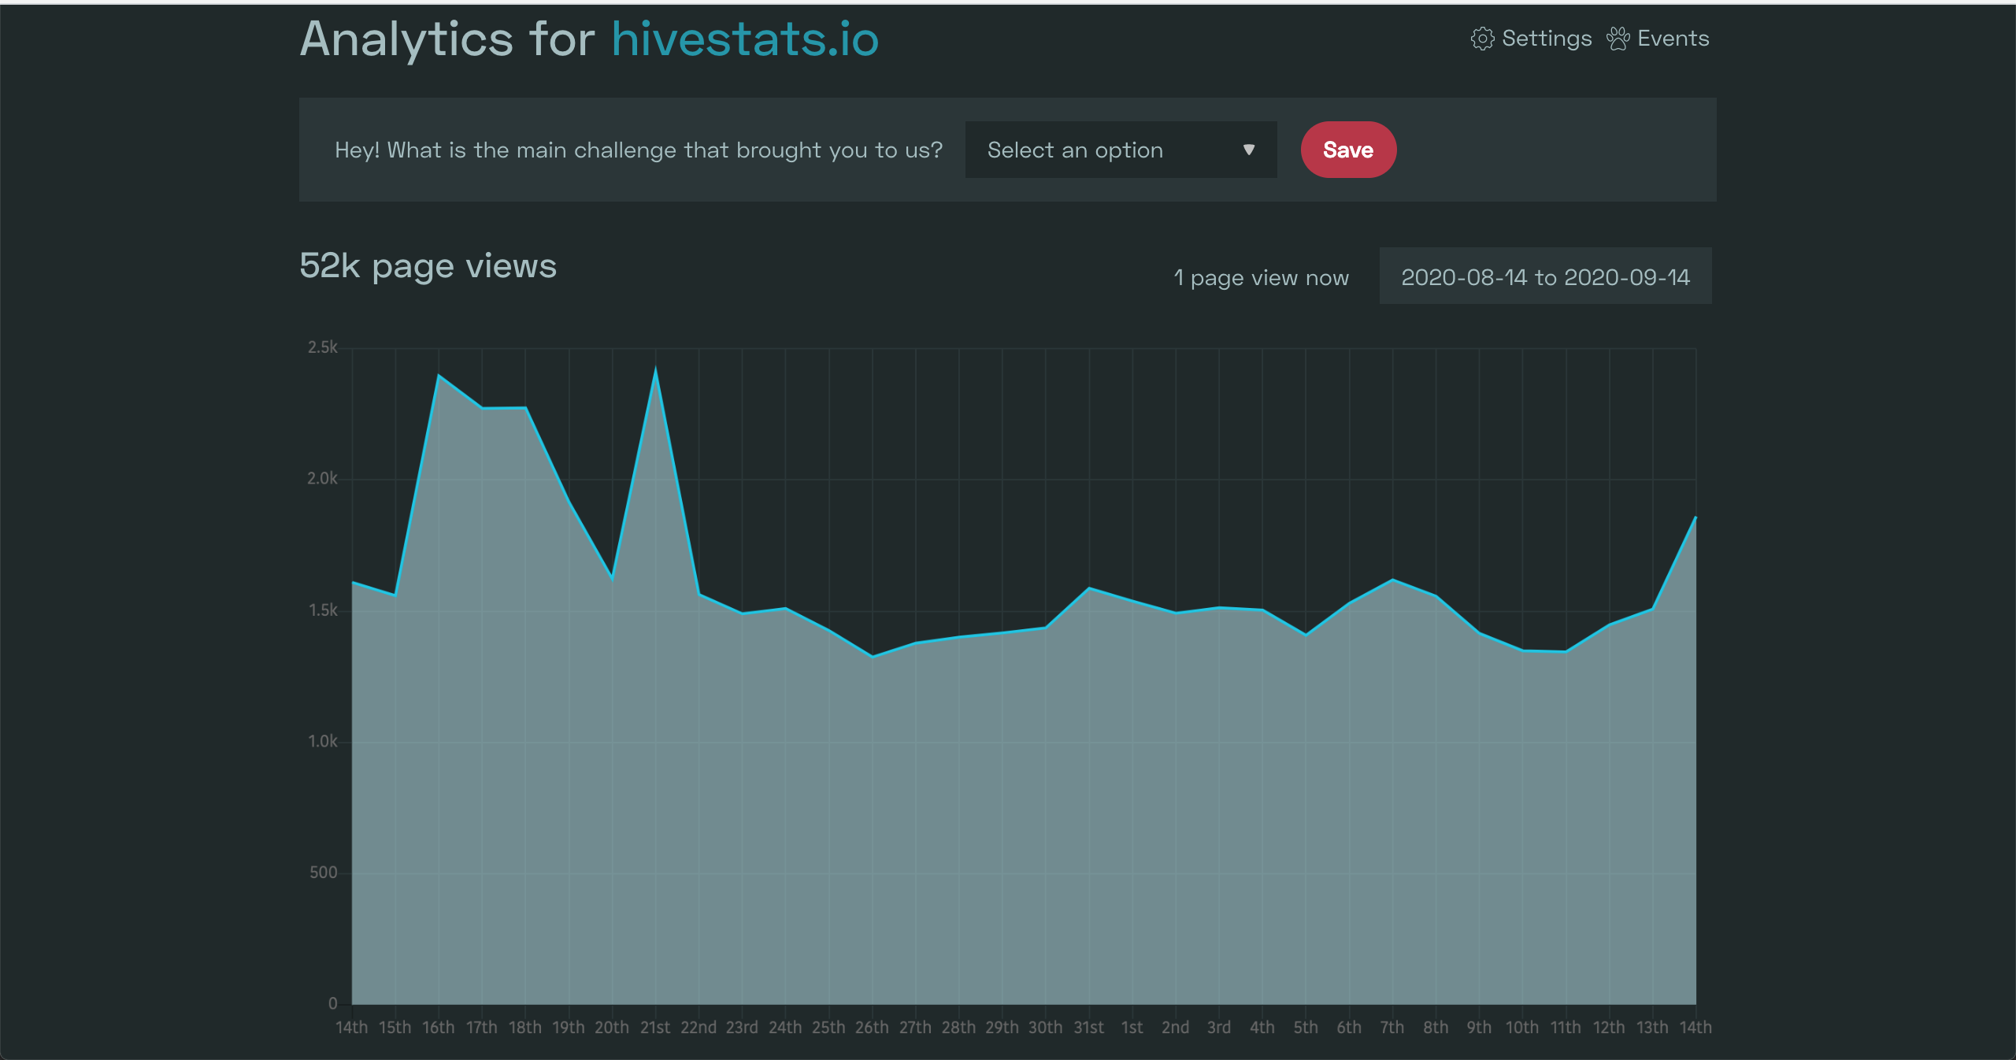Image resolution: width=2016 pixels, height=1060 pixels.
Task: Click the 9th x-axis label
Action: pyautogui.click(x=1479, y=1028)
